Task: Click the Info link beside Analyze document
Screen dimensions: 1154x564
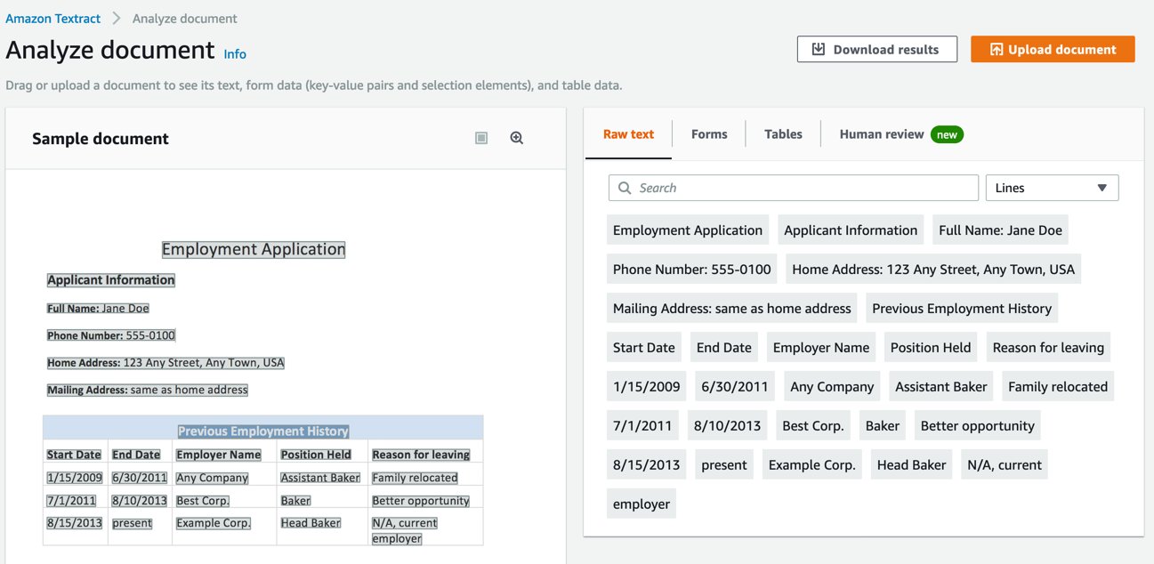Action: pos(234,53)
